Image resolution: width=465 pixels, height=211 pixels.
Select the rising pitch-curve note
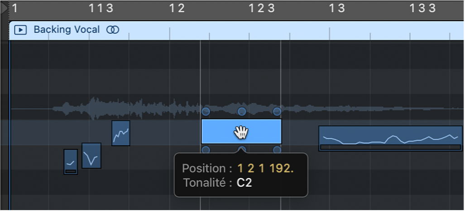[x=121, y=133]
